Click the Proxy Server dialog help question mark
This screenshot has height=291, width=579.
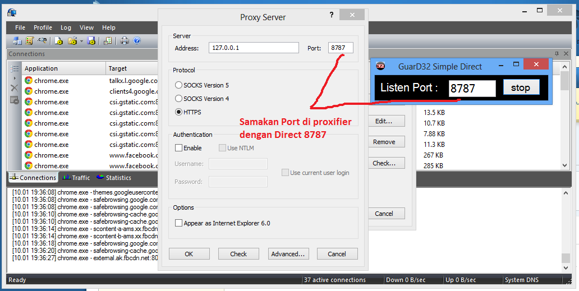coord(331,15)
